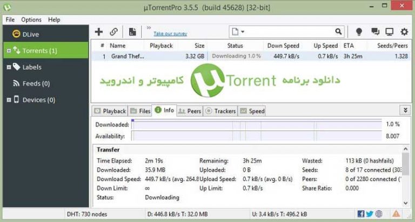Click the Add Torrent plus icon
The height and width of the screenshot is (222, 415).
tap(99, 32)
